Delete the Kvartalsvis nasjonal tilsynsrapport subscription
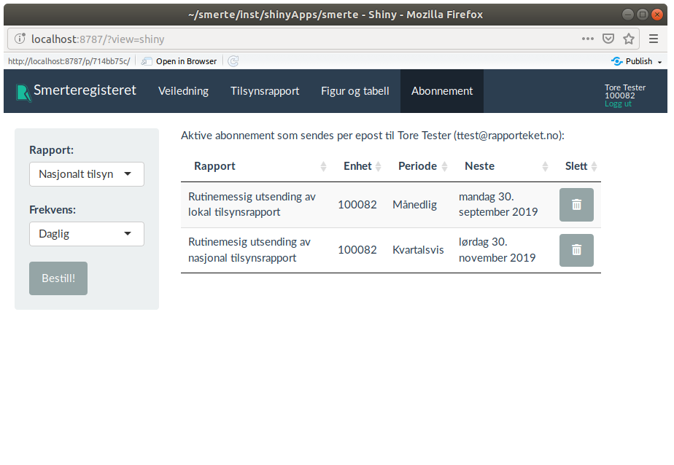This screenshot has height=465, width=674. pyautogui.click(x=576, y=250)
